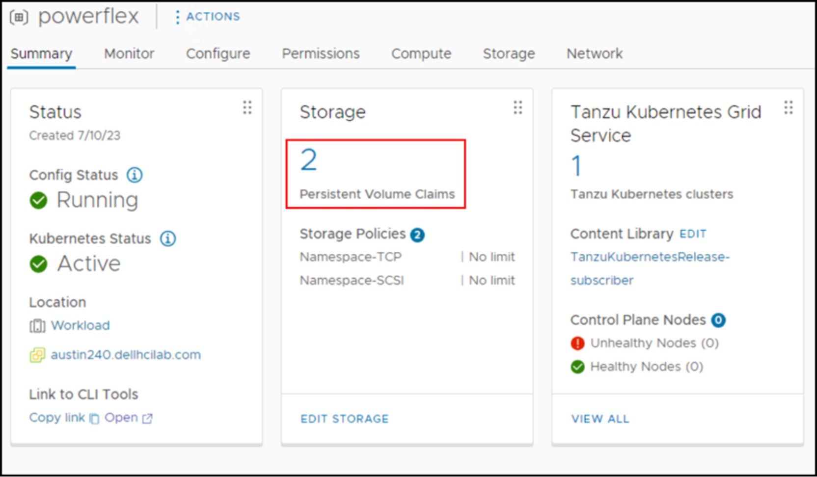The height and width of the screenshot is (477, 817).
Task: Click Healthy Nodes (0) label
Action: coord(647,367)
